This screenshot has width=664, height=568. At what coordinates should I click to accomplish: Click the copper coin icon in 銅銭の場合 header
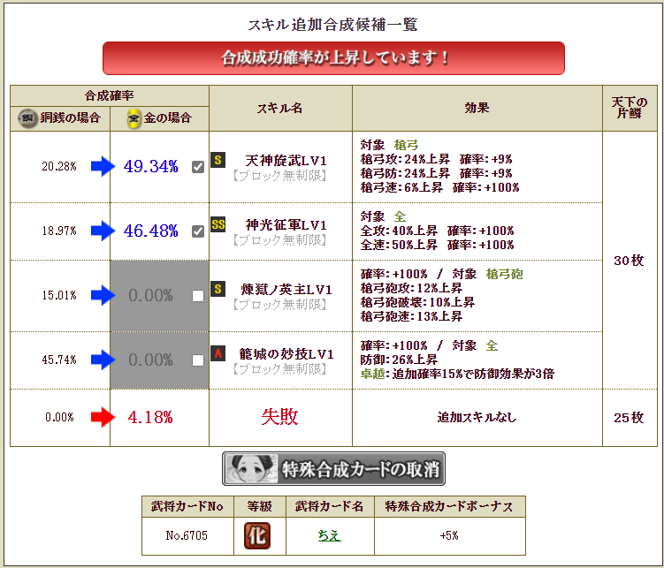coord(27,118)
